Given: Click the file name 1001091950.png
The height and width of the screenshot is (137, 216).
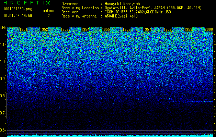Looking at the screenshot, I should (x=18, y=9).
